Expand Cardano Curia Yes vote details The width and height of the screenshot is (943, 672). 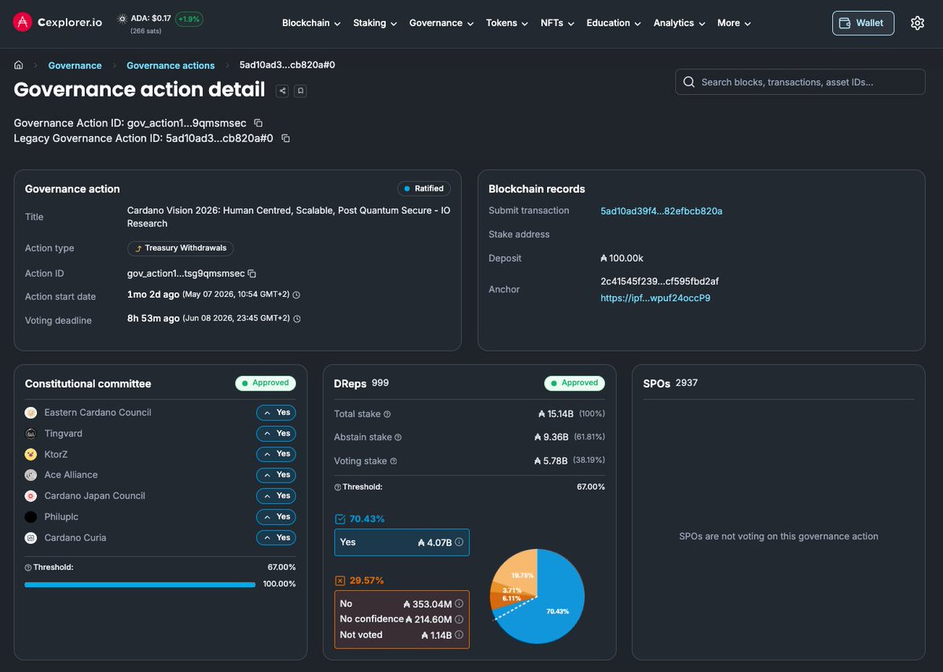coord(276,538)
